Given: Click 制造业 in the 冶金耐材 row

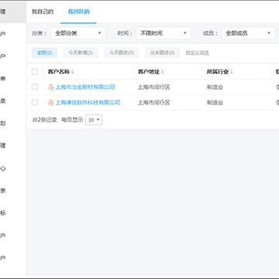Looking at the screenshot, I should coord(215,87).
